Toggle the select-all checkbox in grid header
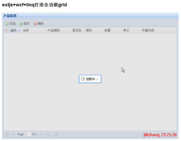Image resolution: width=181 pixels, height=141 pixels. [7, 31]
